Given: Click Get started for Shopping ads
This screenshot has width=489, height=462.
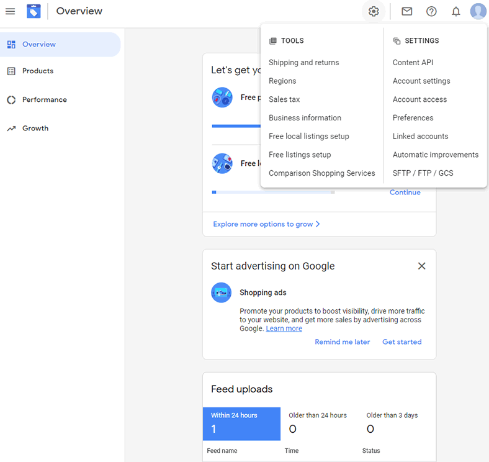Looking at the screenshot, I should tap(402, 342).
